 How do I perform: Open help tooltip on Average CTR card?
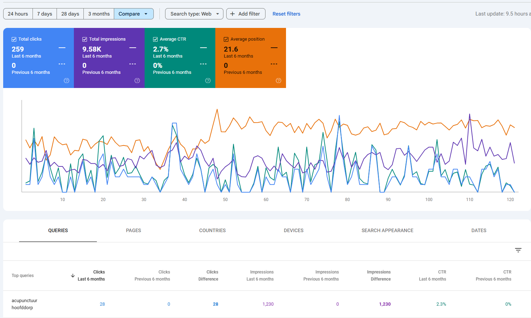click(208, 81)
